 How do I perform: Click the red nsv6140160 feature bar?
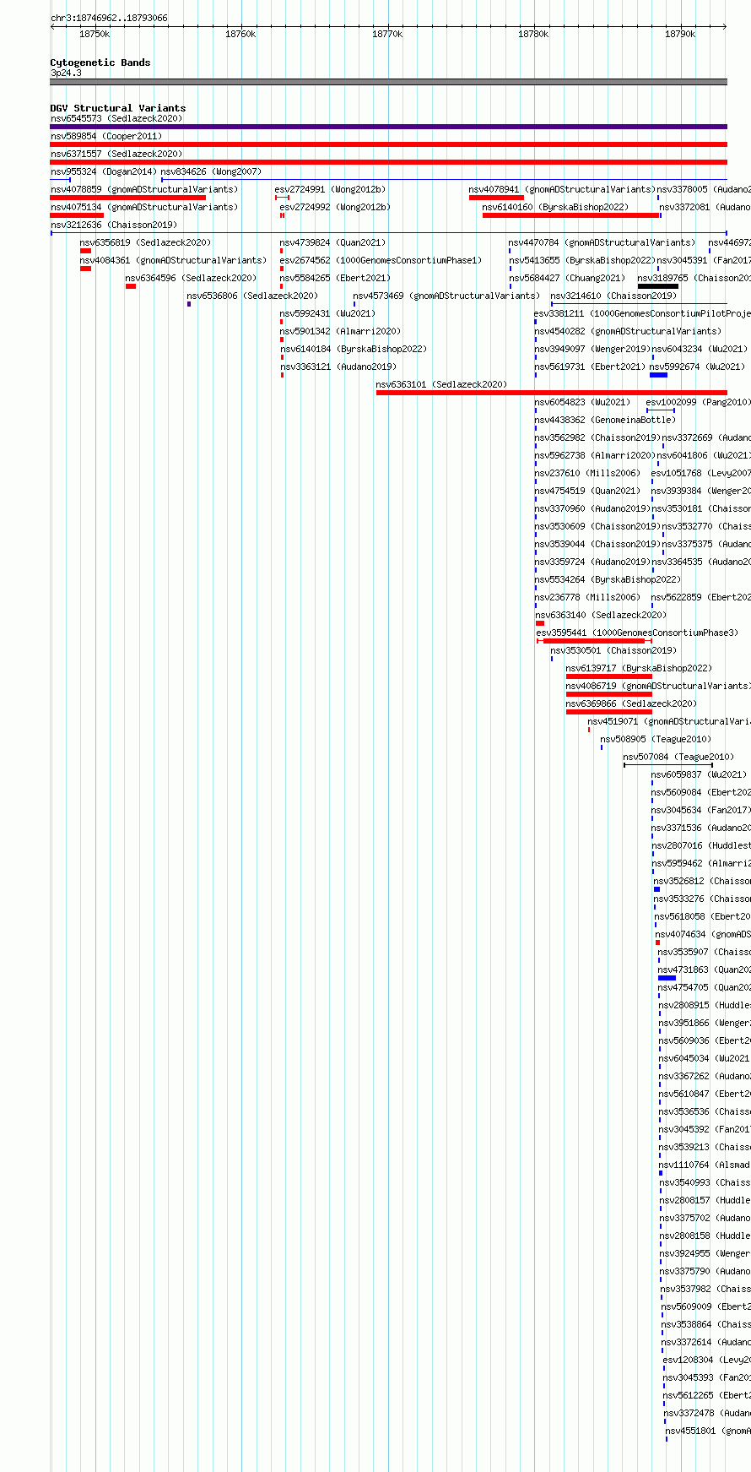[x=571, y=215]
